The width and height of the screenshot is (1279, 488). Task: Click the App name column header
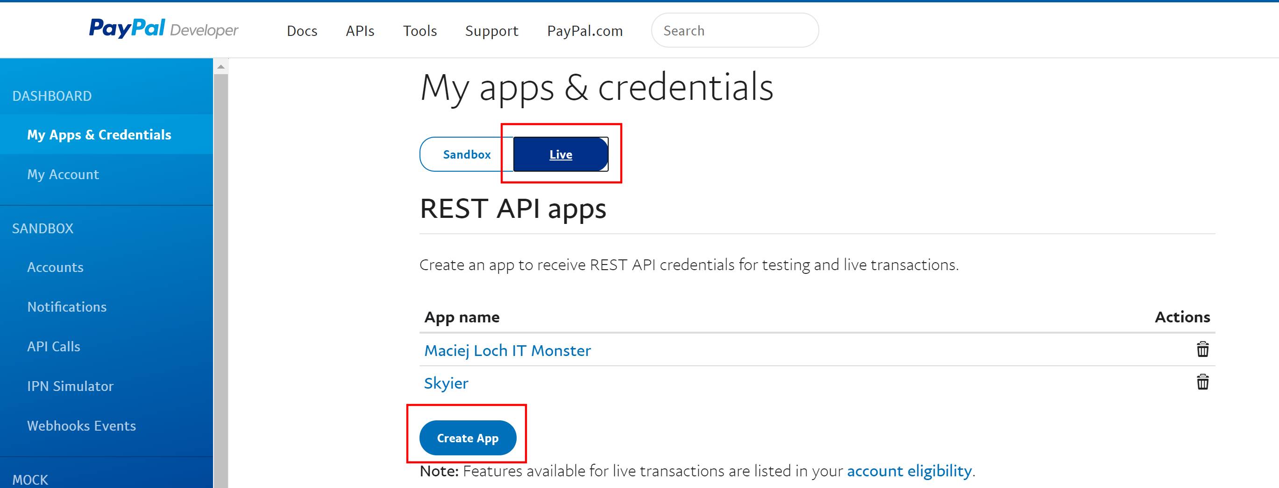click(x=462, y=317)
